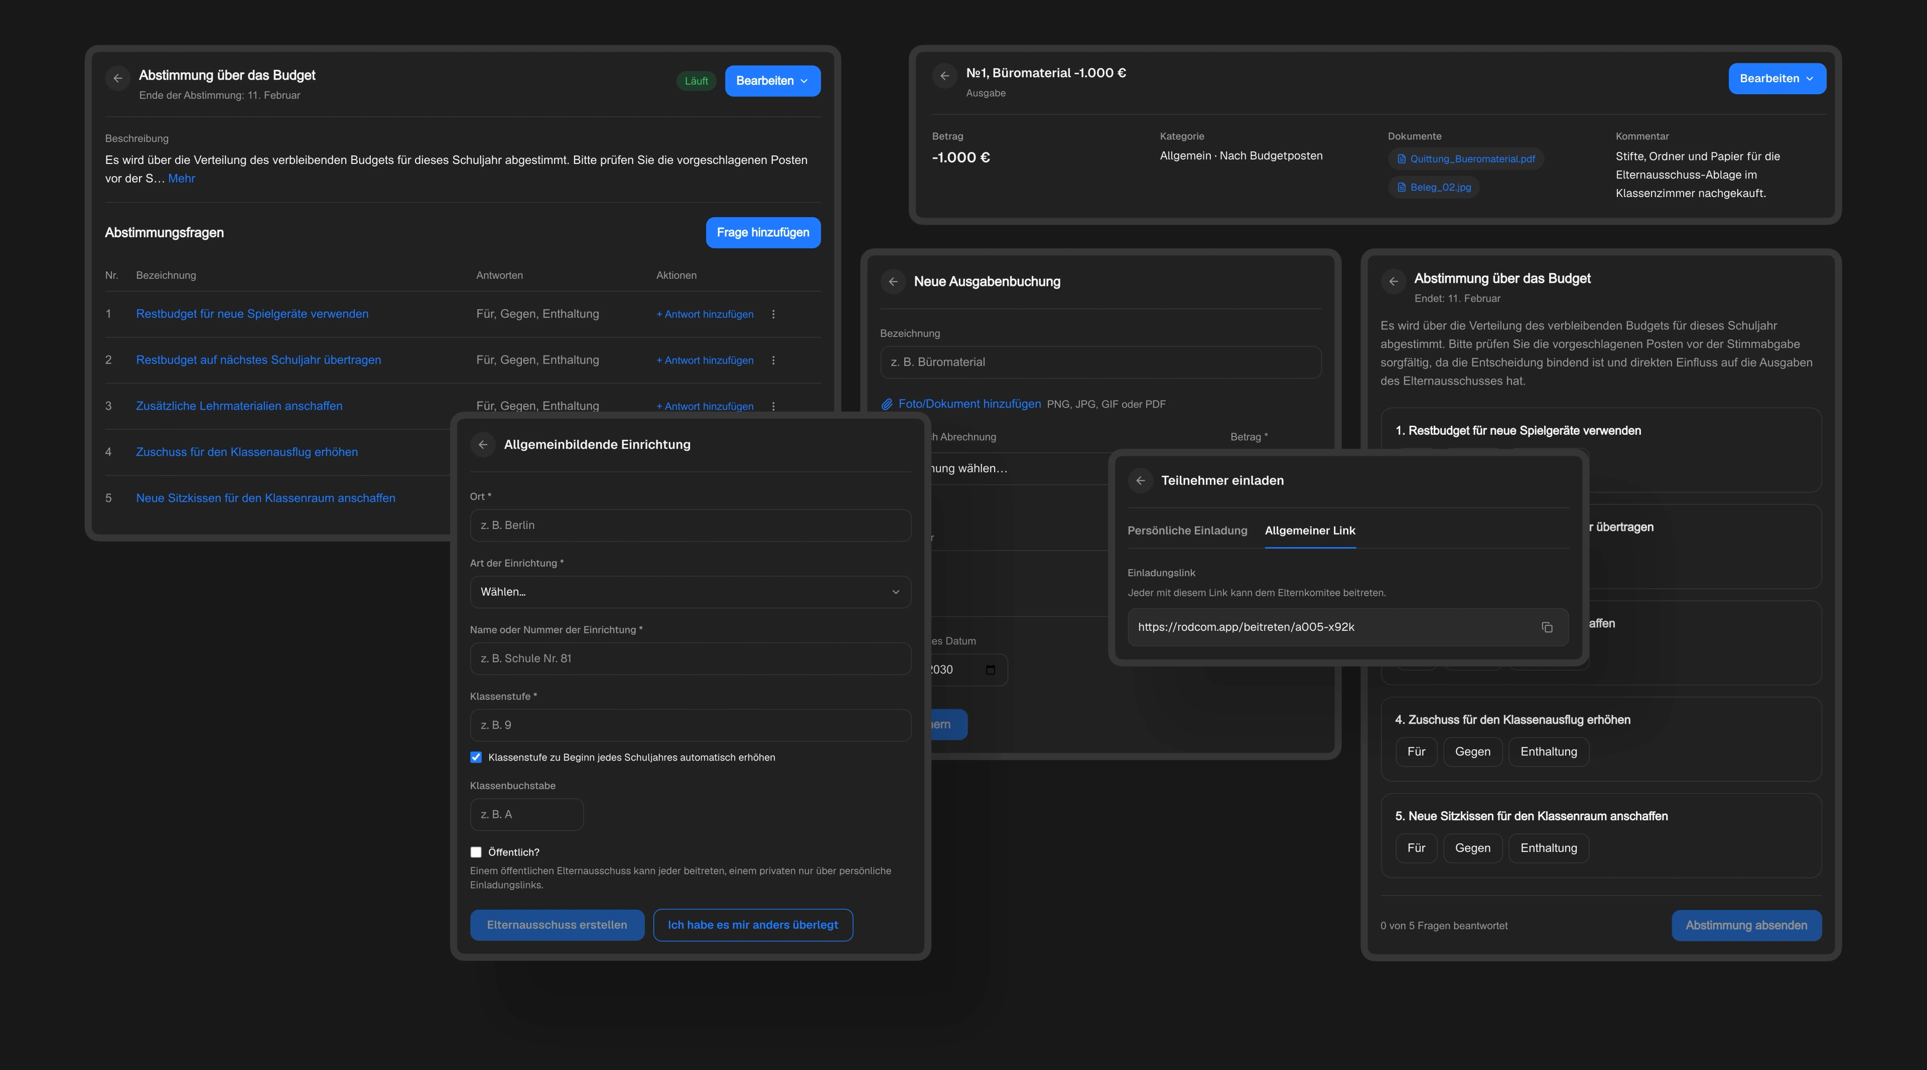1927x1070 pixels.
Task: Enable the Öffentlich? checkbox
Action: [x=476, y=852]
